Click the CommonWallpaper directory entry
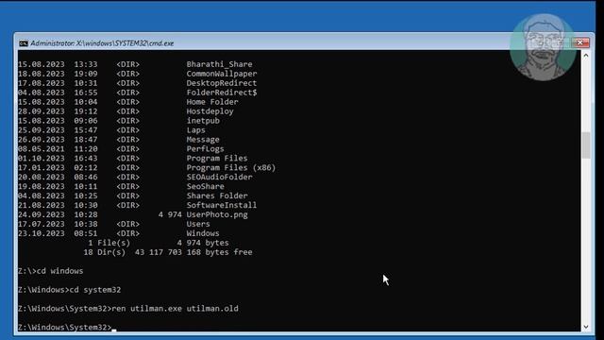This screenshot has width=604, height=340. click(x=222, y=74)
